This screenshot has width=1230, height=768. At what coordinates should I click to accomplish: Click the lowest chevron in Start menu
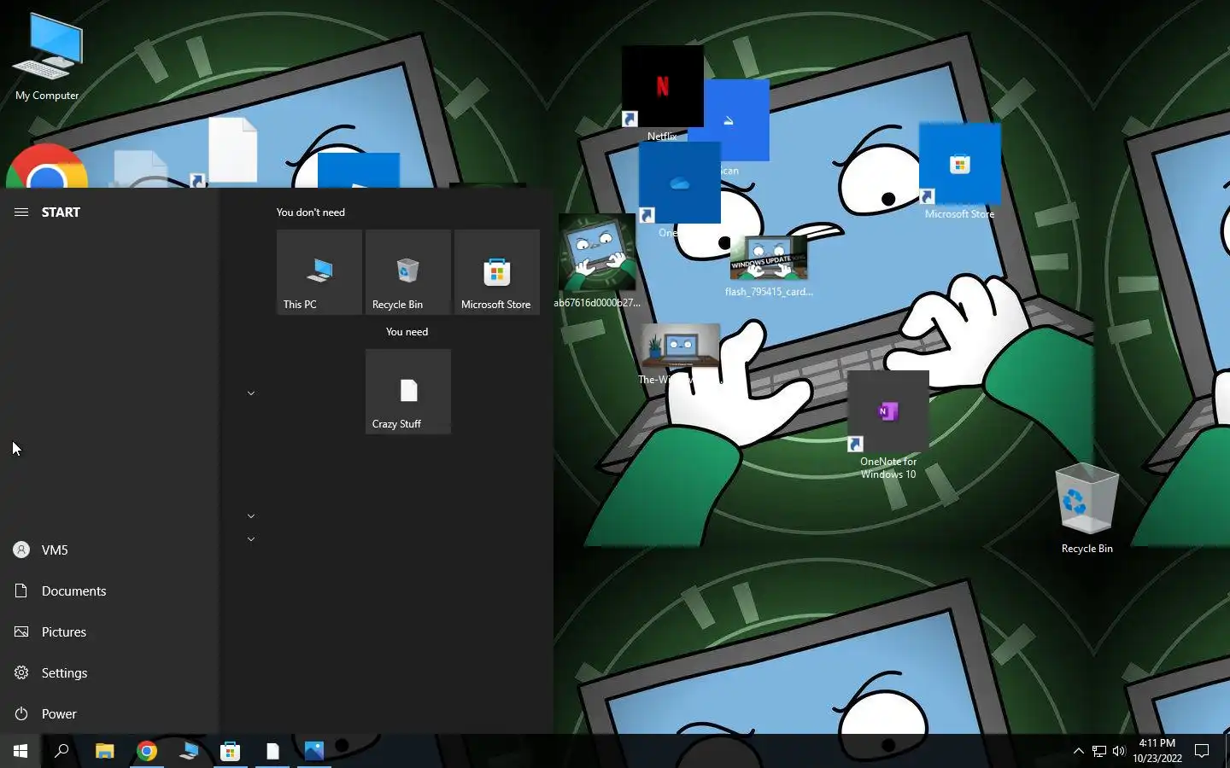pyautogui.click(x=251, y=539)
